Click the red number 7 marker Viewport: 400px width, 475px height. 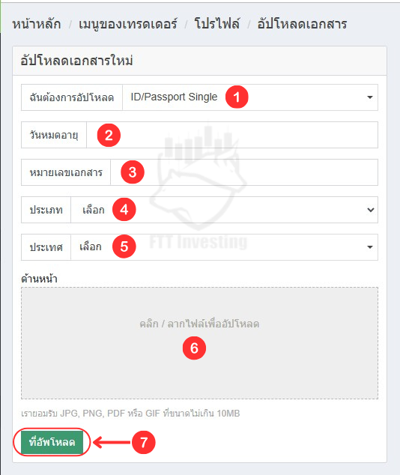coord(144,442)
